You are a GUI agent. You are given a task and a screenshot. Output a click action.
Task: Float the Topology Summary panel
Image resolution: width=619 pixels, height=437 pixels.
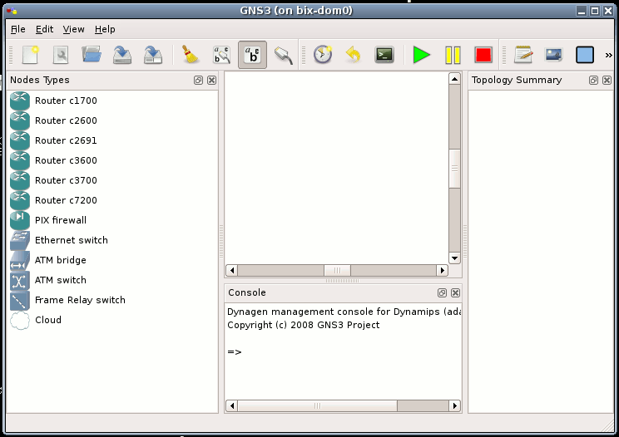coord(593,81)
